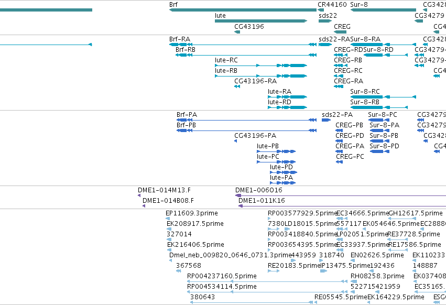Click the RE37728.5prime EST label
This screenshot has height=305, width=446.
[x=414, y=234]
